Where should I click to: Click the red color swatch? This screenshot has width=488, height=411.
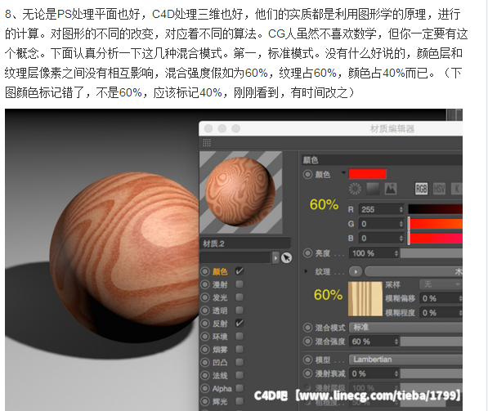pyautogui.click(x=368, y=173)
